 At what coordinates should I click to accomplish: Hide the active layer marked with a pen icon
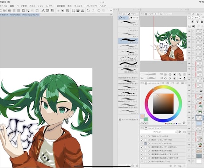pyautogui.click(x=189, y=118)
